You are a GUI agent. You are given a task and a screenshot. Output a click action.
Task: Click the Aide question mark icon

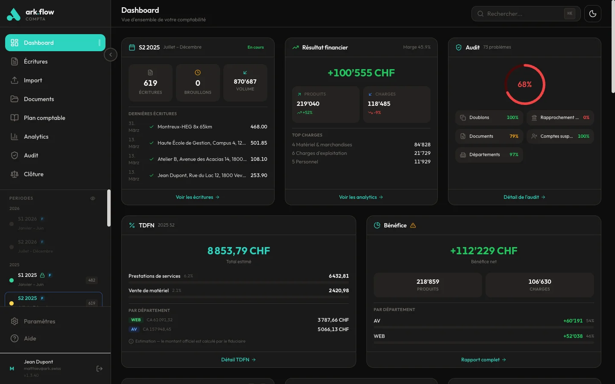(x=15, y=338)
